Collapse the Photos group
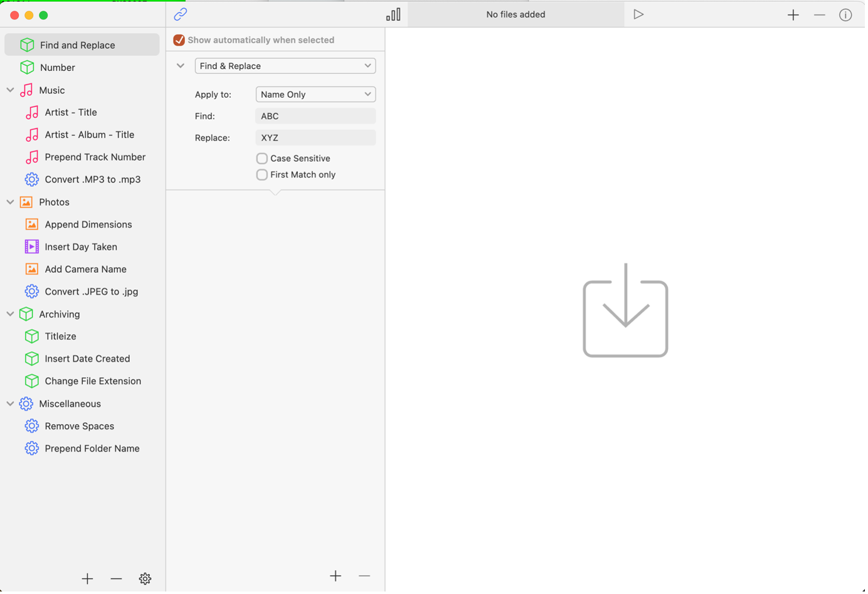This screenshot has width=868, height=594. coord(11,203)
